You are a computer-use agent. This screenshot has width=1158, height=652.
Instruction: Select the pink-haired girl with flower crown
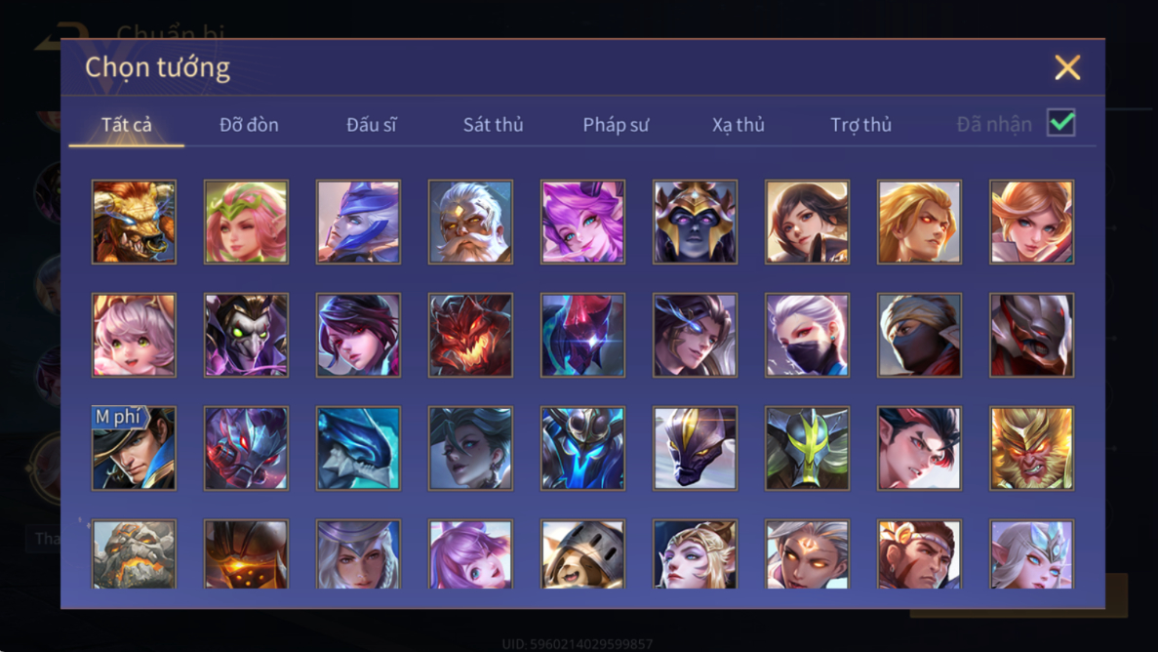[246, 222]
